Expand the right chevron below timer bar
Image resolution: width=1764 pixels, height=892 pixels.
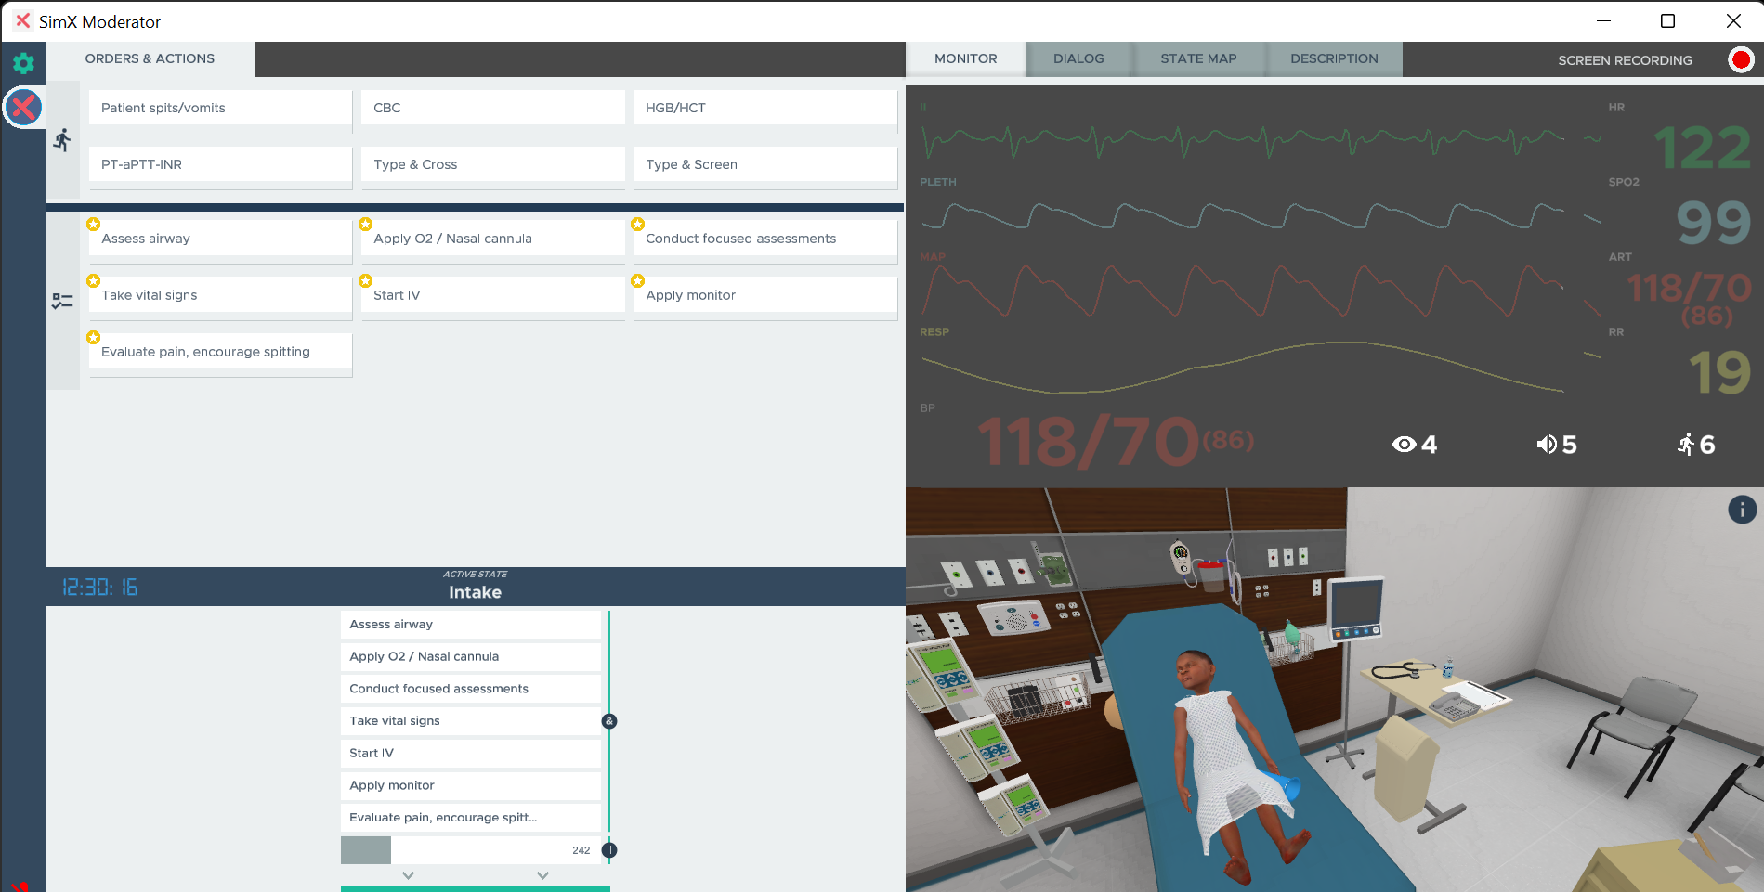[x=543, y=875]
